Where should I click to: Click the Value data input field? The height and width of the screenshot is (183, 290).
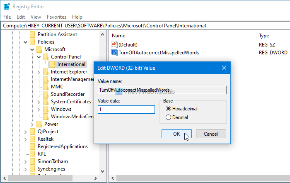pos(126,110)
